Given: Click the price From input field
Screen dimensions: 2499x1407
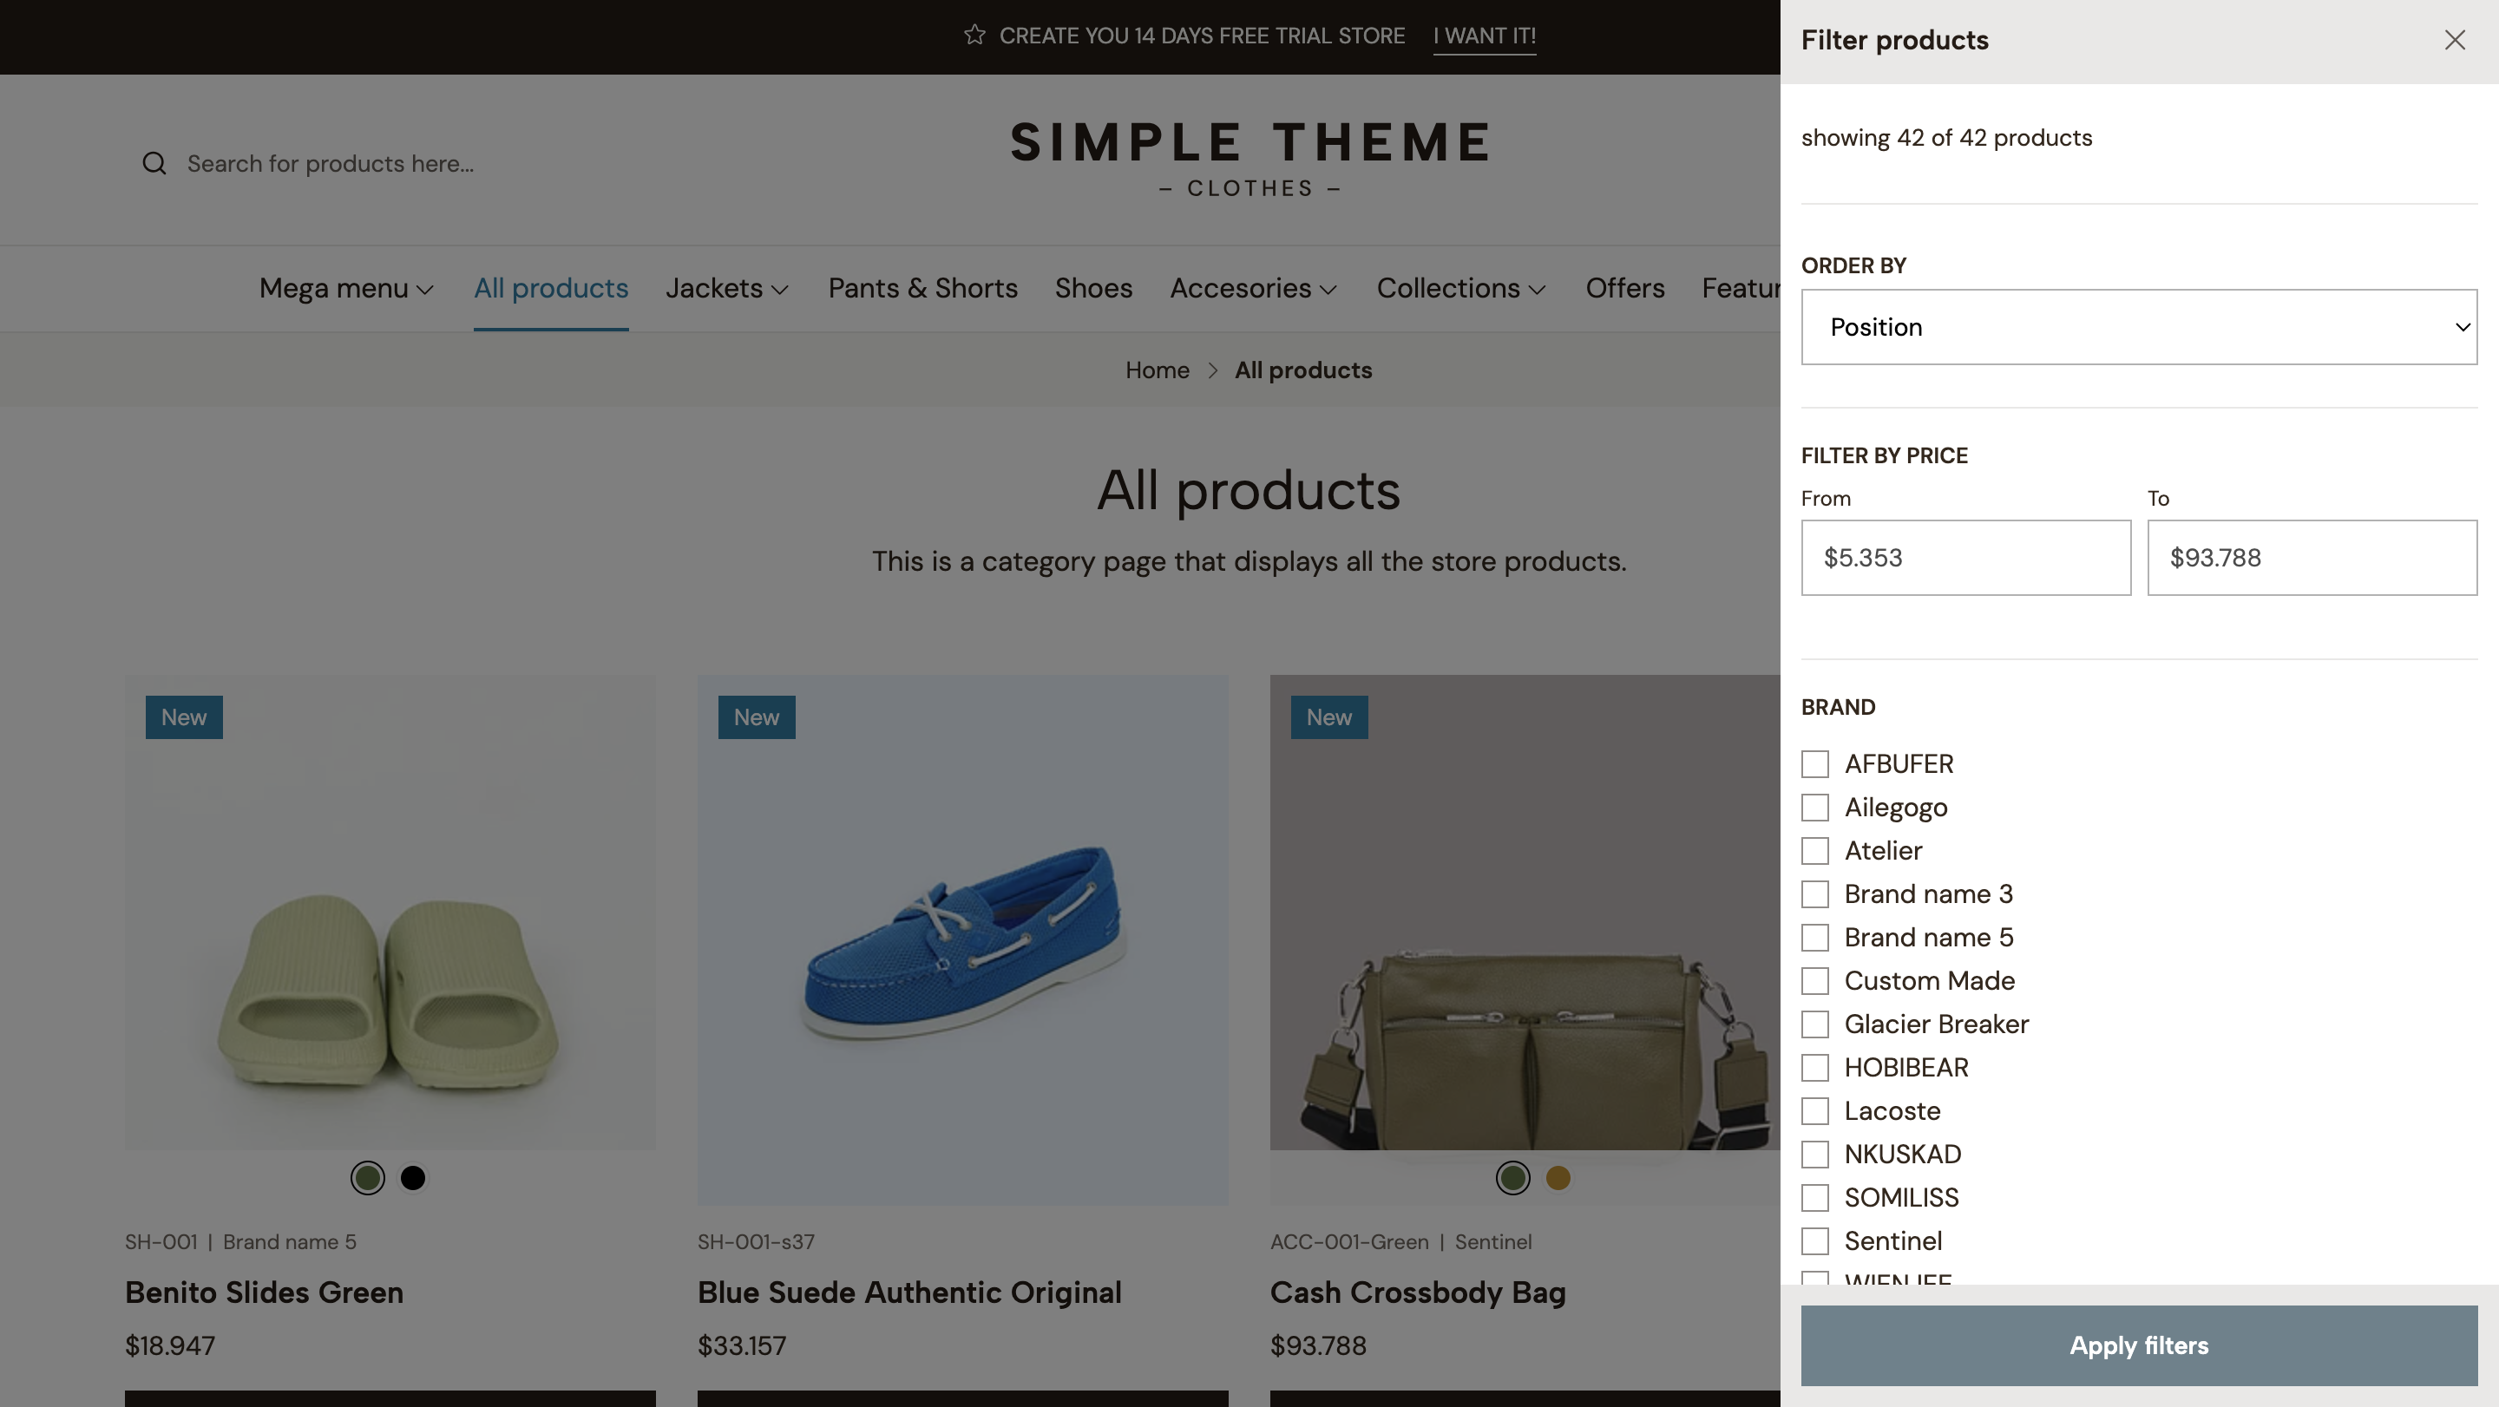Looking at the screenshot, I should coord(1965,558).
